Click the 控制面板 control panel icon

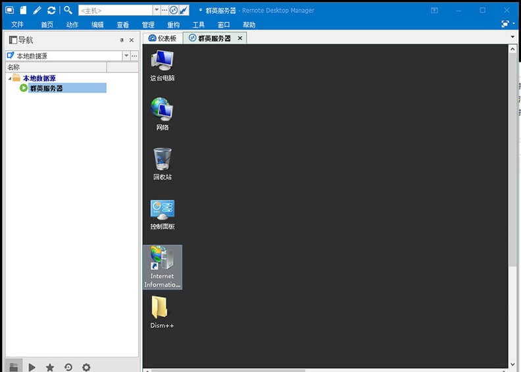[162, 214]
